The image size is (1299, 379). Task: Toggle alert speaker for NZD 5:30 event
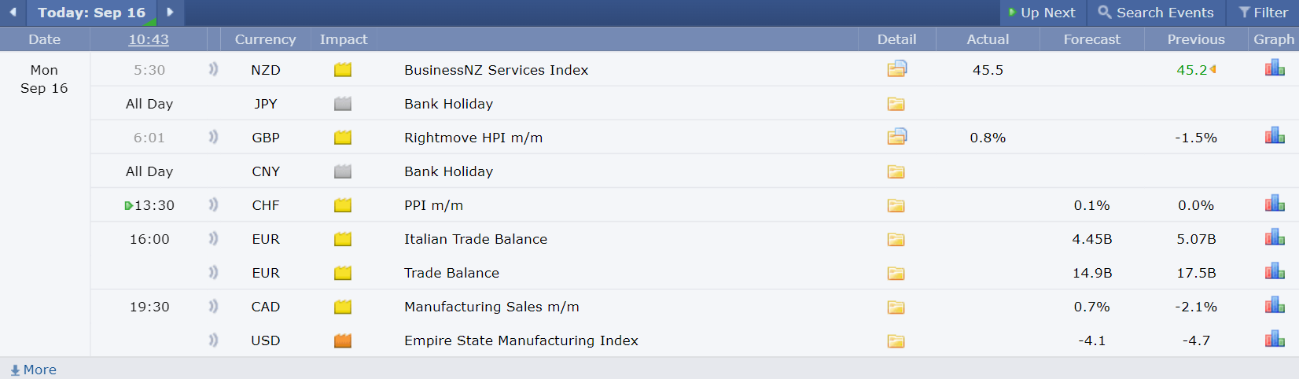(213, 69)
